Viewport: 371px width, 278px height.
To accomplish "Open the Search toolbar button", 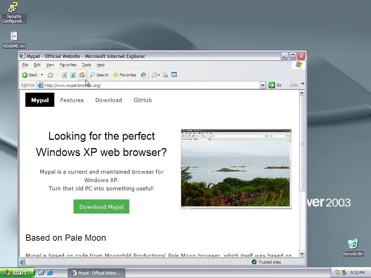I will [99, 75].
